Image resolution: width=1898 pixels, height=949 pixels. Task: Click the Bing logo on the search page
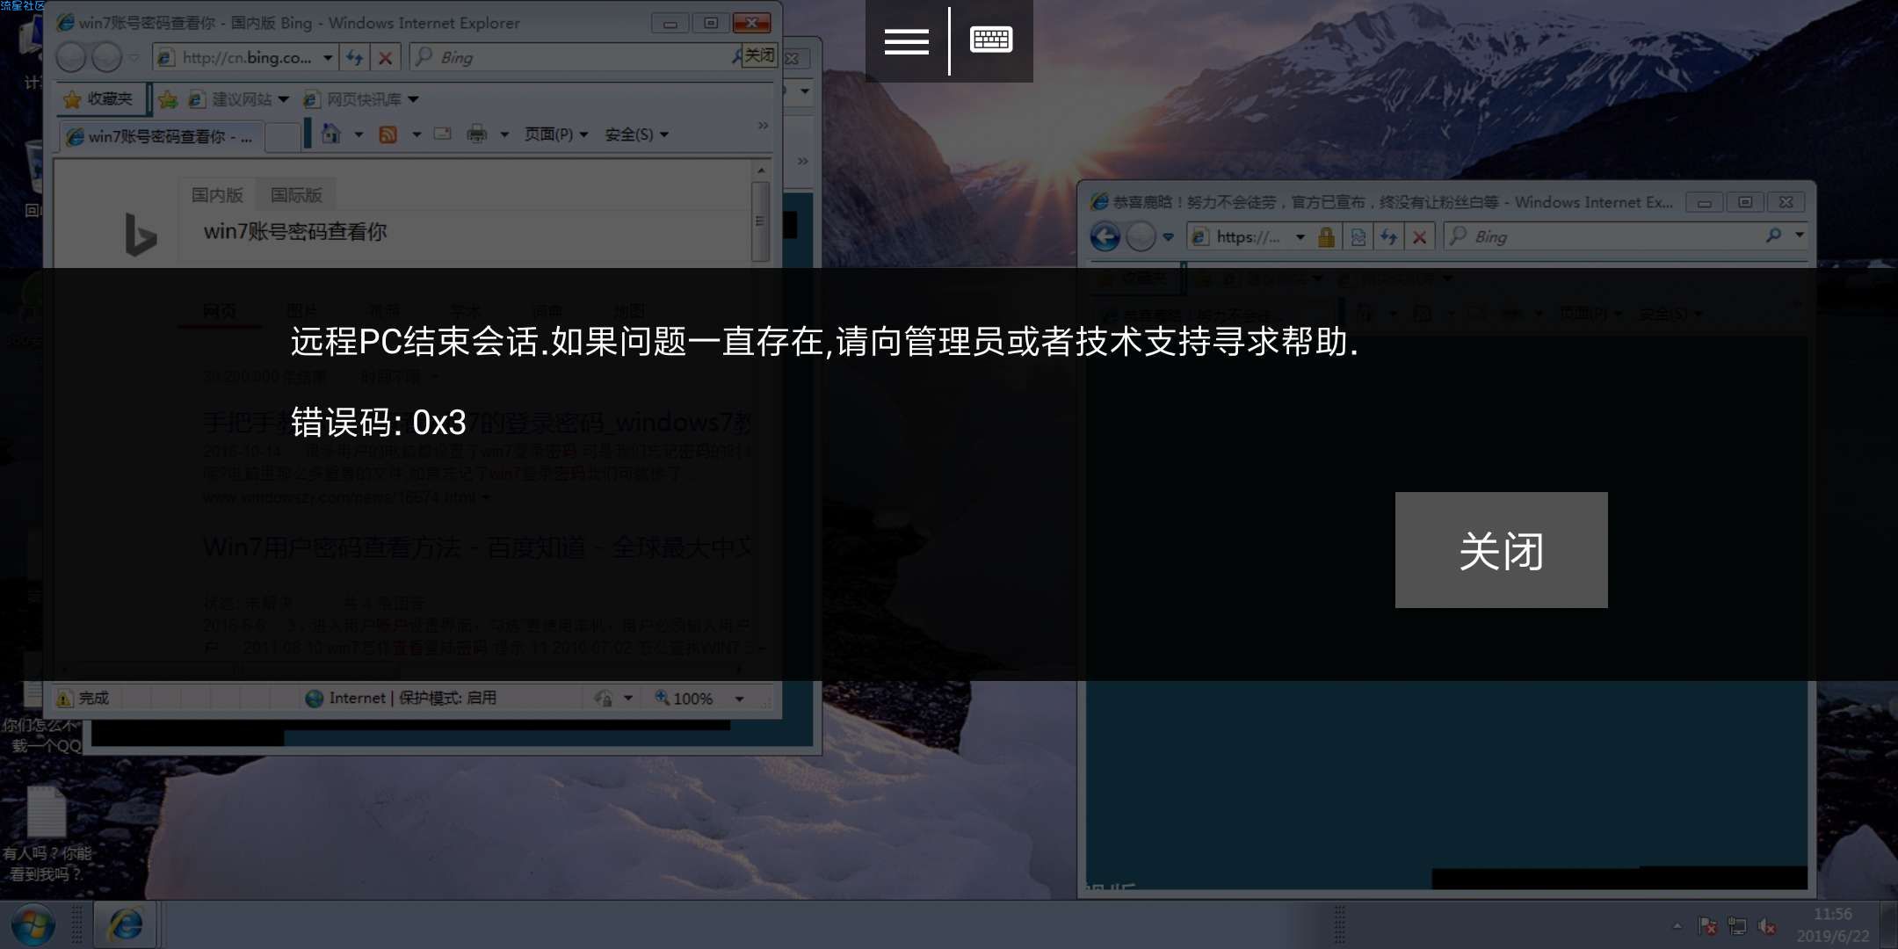140,235
